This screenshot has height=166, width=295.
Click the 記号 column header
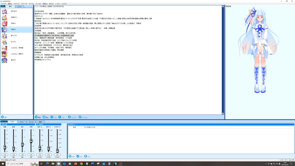74,127
